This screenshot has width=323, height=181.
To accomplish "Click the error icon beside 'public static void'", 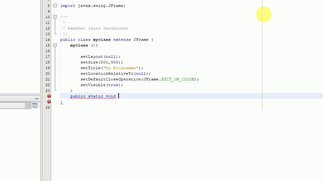I will (49, 96).
